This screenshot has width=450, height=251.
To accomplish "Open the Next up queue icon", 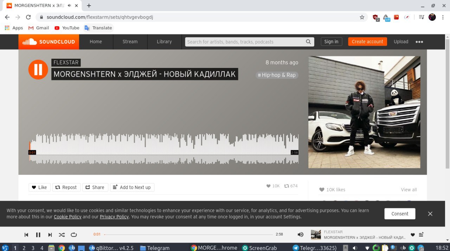I will [x=421, y=235].
